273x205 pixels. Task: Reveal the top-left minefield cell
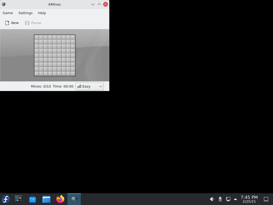37,37
